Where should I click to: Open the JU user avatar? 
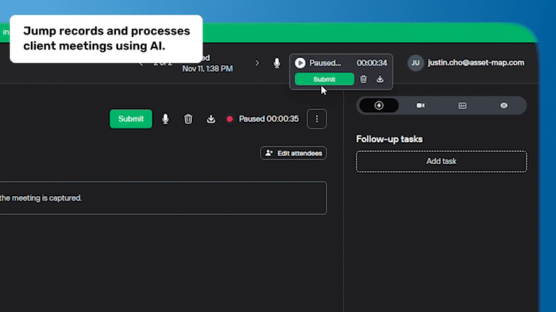click(x=415, y=62)
